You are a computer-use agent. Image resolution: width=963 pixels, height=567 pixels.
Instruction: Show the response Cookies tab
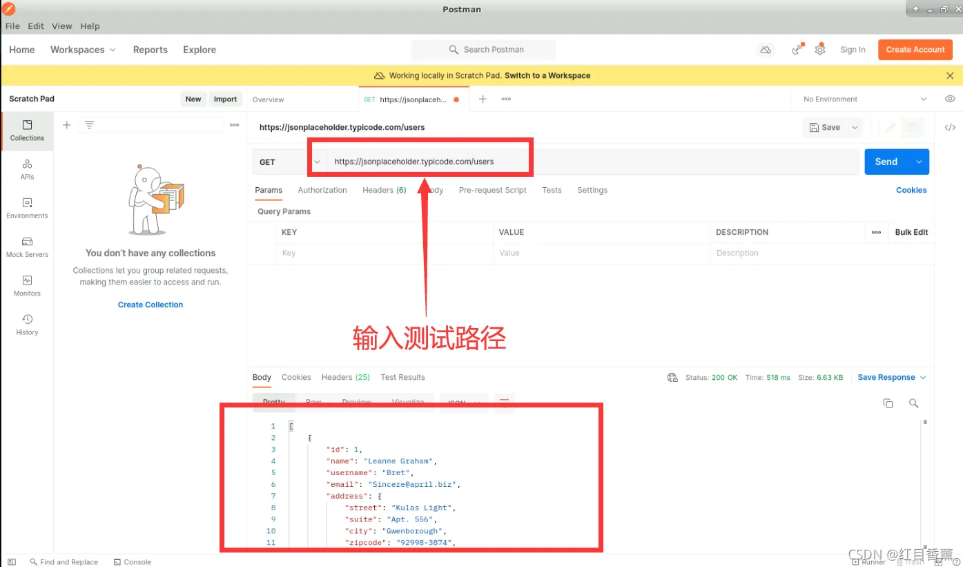[x=296, y=378]
